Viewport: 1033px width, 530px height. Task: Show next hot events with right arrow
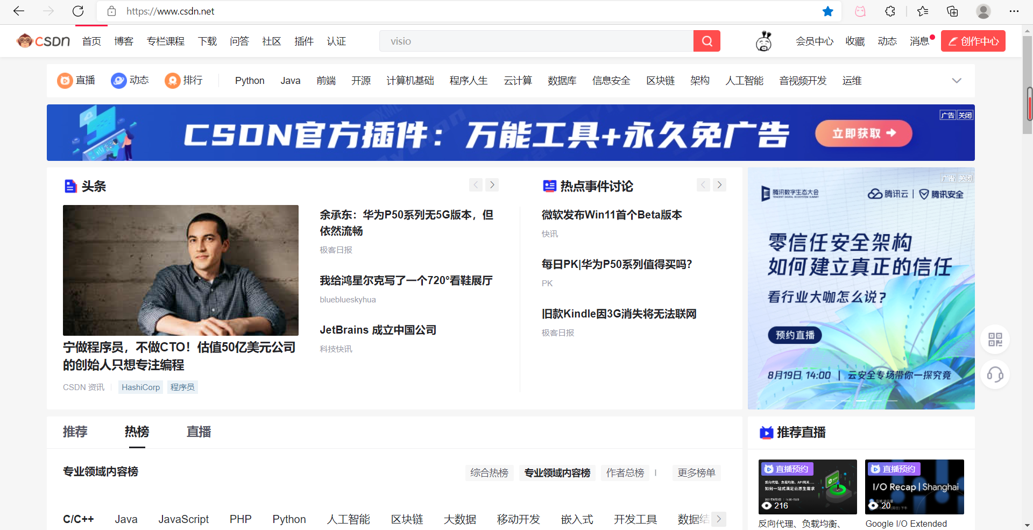pos(719,185)
